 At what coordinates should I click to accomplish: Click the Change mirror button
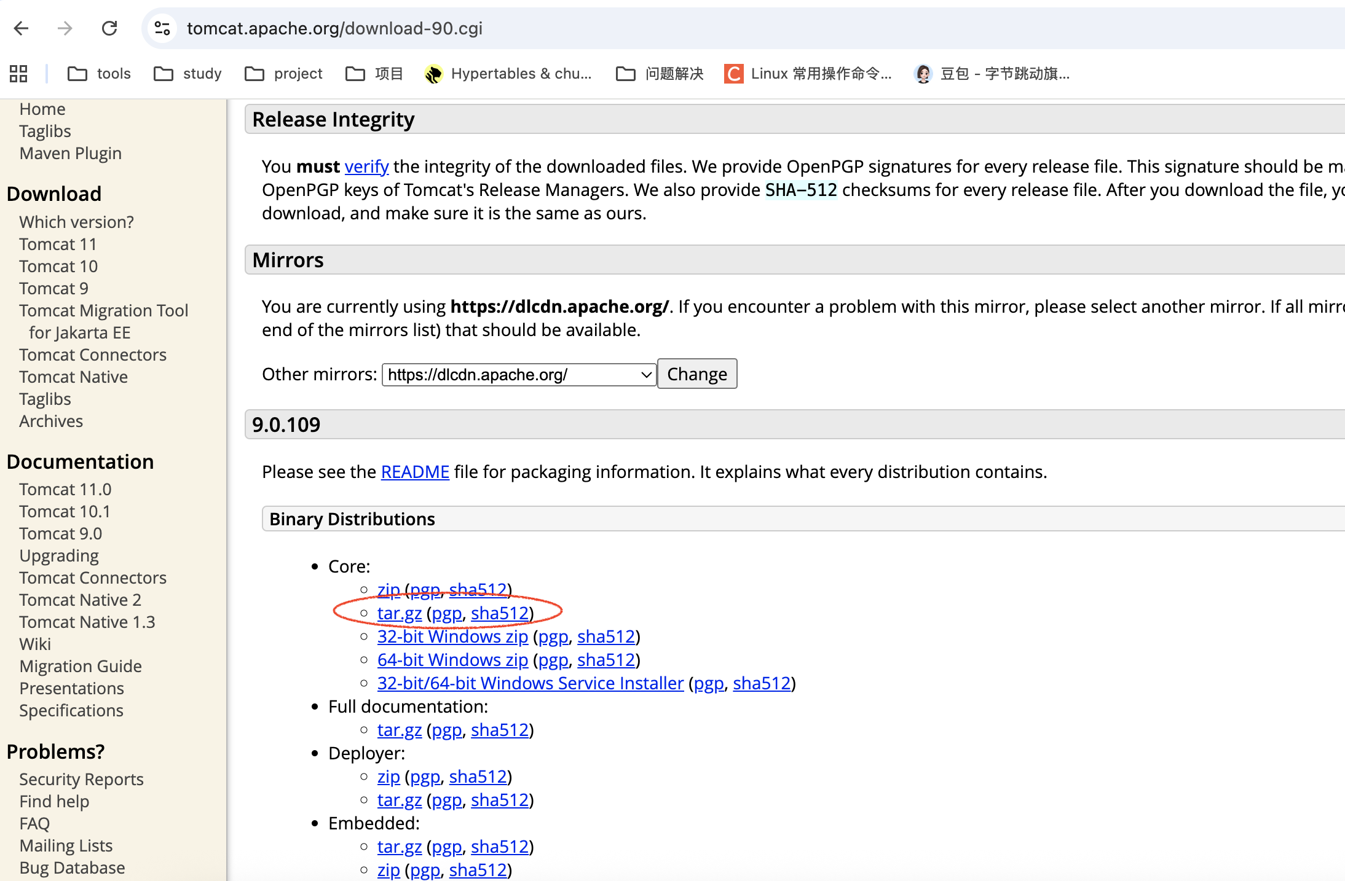(697, 374)
